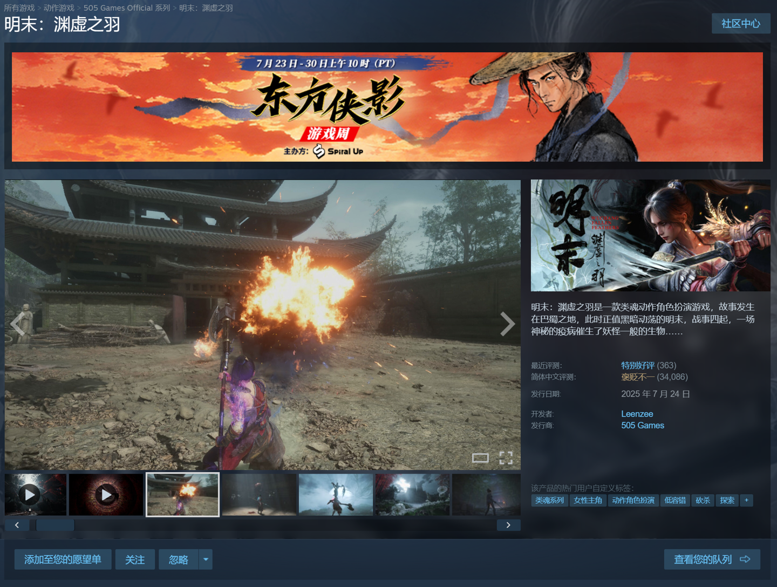Play the first trailer thumbnail
This screenshot has width=777, height=587.
coord(36,494)
